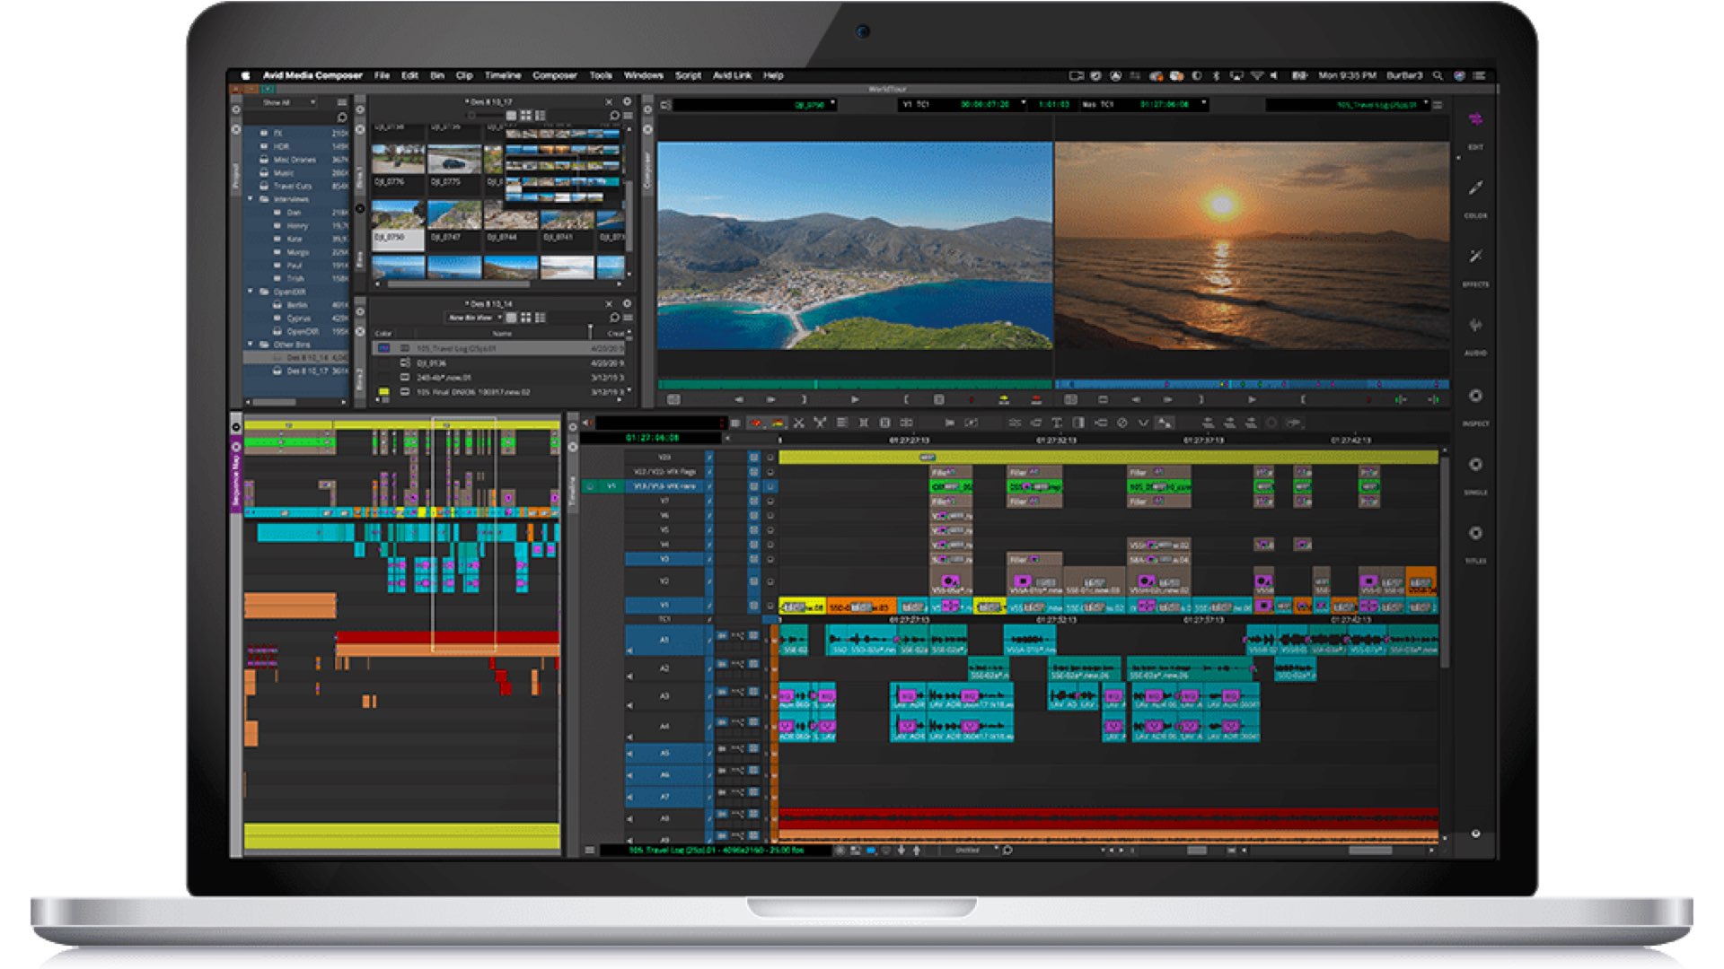The width and height of the screenshot is (1724, 969).
Task: Collapse the Interviews folder
Action: pyautogui.click(x=251, y=199)
